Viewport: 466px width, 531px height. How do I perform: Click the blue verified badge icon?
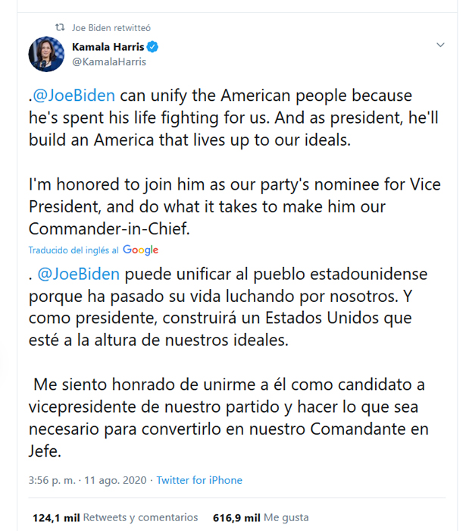coord(152,47)
